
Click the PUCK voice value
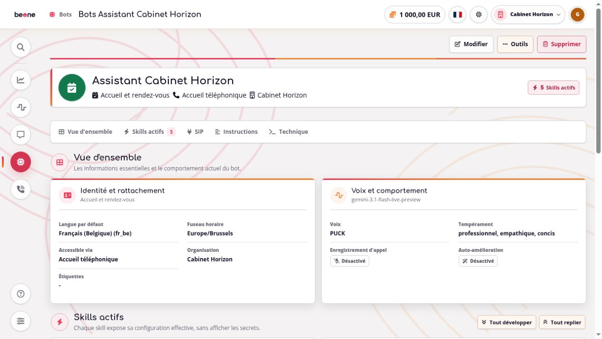[337, 233]
